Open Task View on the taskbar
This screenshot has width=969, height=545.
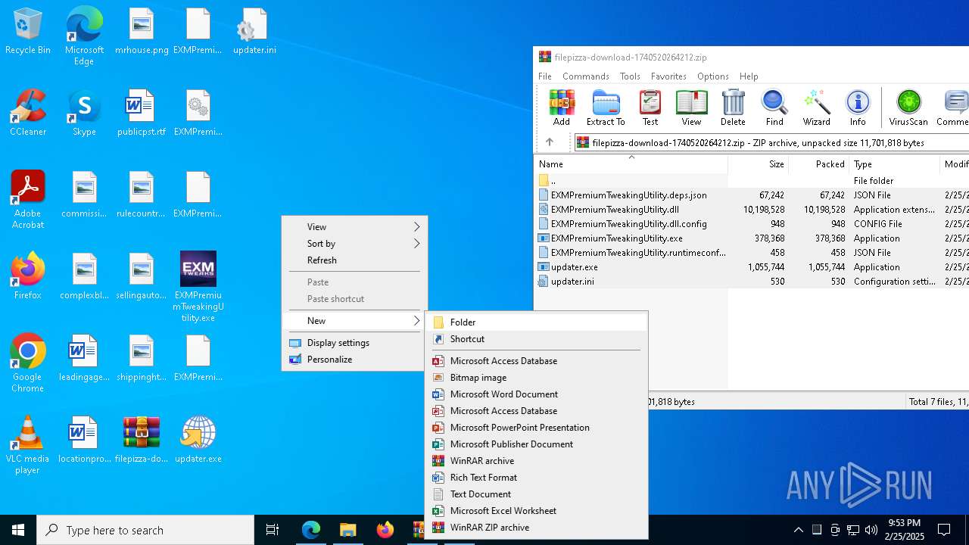(273, 530)
